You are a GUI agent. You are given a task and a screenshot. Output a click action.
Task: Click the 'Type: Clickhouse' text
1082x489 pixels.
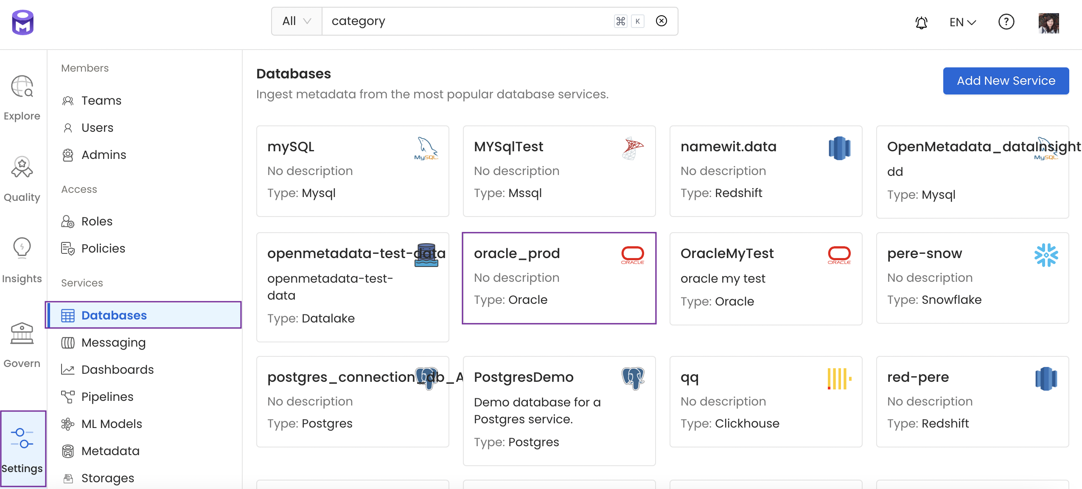click(x=730, y=423)
